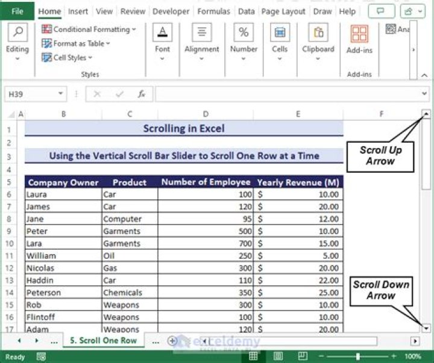Select the Chemicals product cell
The height and width of the screenshot is (363, 434).
tap(130, 293)
